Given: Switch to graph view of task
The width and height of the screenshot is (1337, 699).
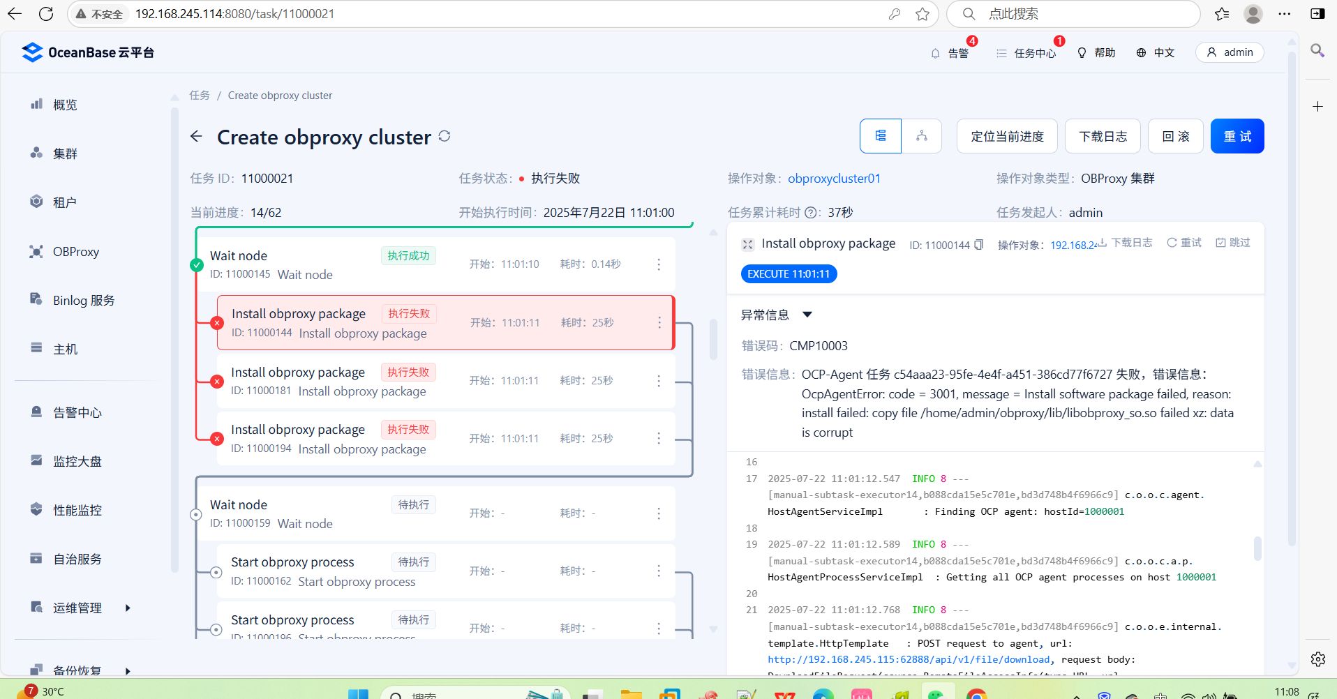Looking at the screenshot, I should (x=922, y=136).
